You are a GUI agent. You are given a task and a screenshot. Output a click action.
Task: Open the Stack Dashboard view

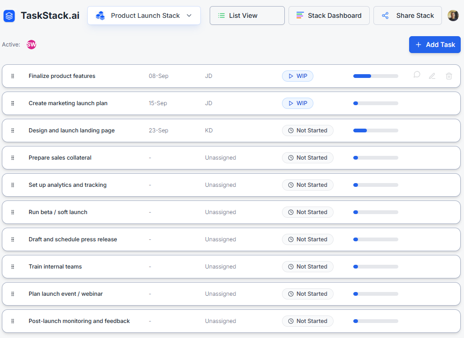click(x=329, y=15)
